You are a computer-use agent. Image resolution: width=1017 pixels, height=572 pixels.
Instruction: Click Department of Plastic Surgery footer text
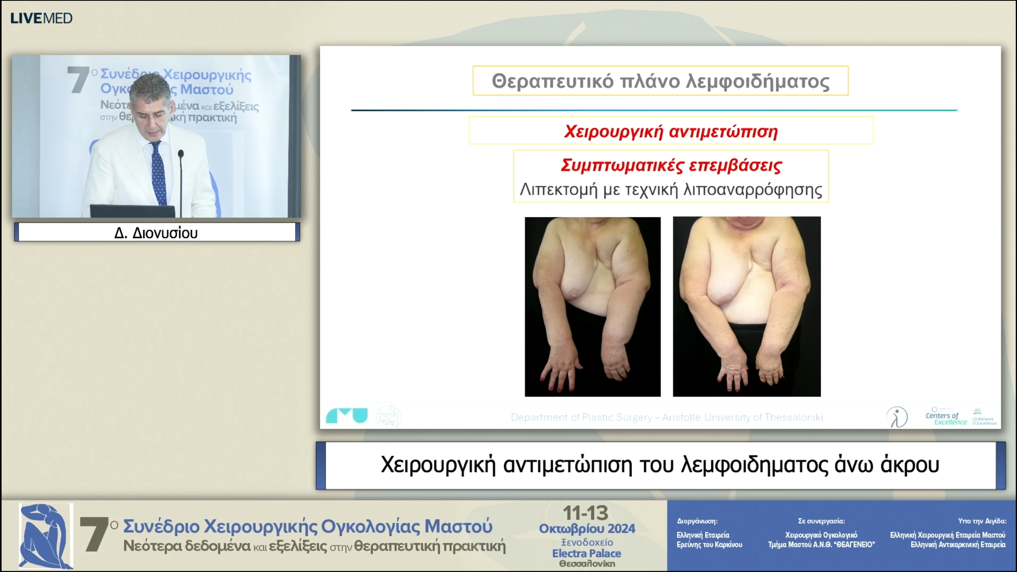pos(667,417)
